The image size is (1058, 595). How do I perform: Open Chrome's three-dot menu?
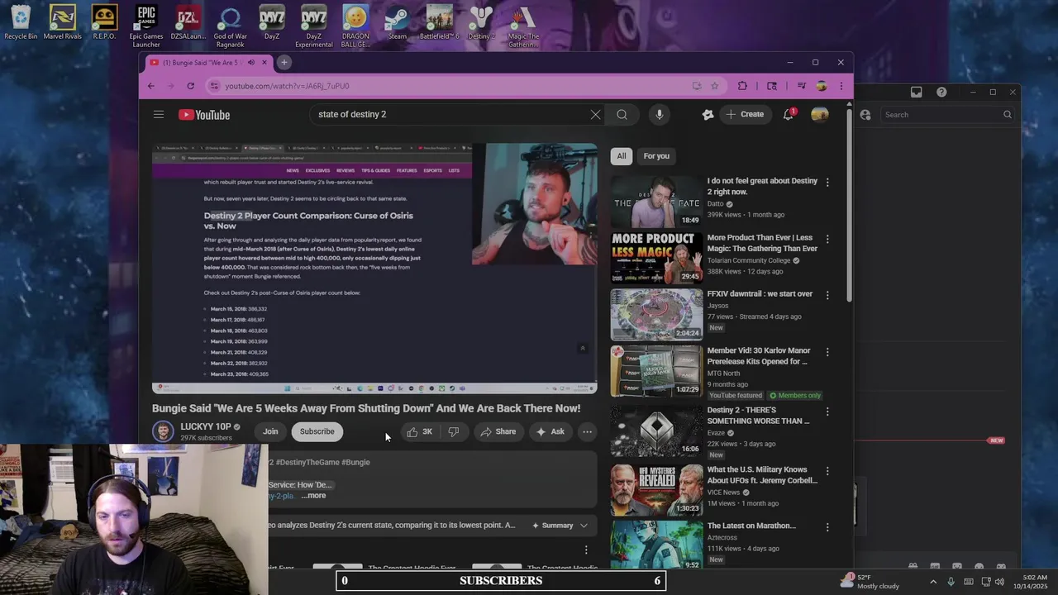tap(841, 86)
